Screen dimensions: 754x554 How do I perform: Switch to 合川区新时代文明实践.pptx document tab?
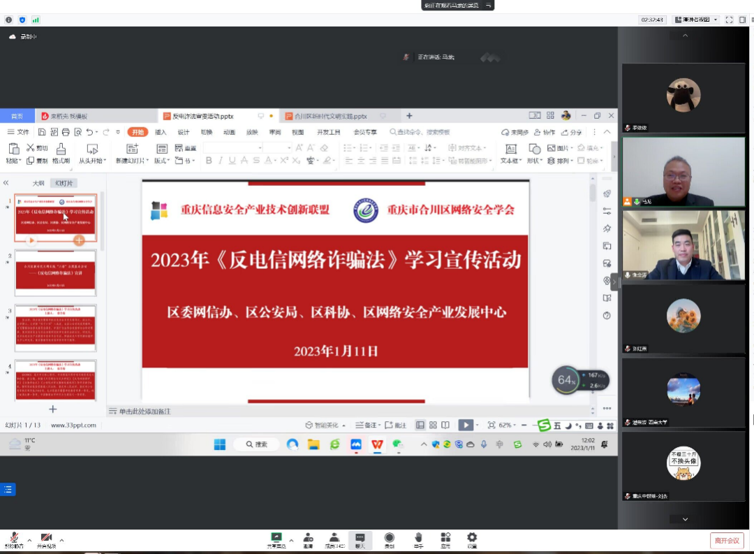[331, 116]
